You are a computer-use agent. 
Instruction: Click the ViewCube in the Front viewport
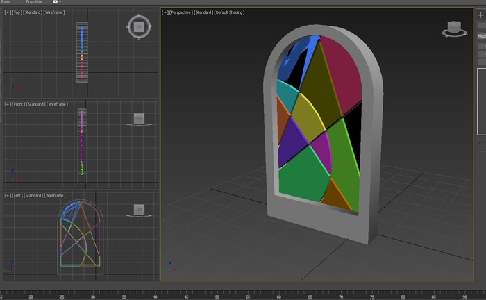[139, 119]
